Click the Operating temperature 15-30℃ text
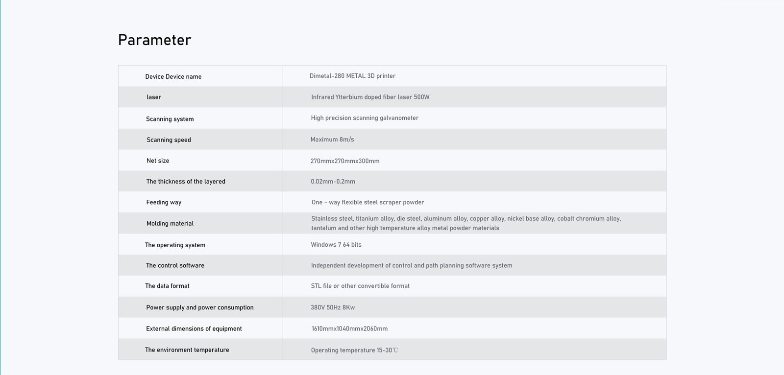Viewport: 784px width, 375px height. (x=354, y=351)
